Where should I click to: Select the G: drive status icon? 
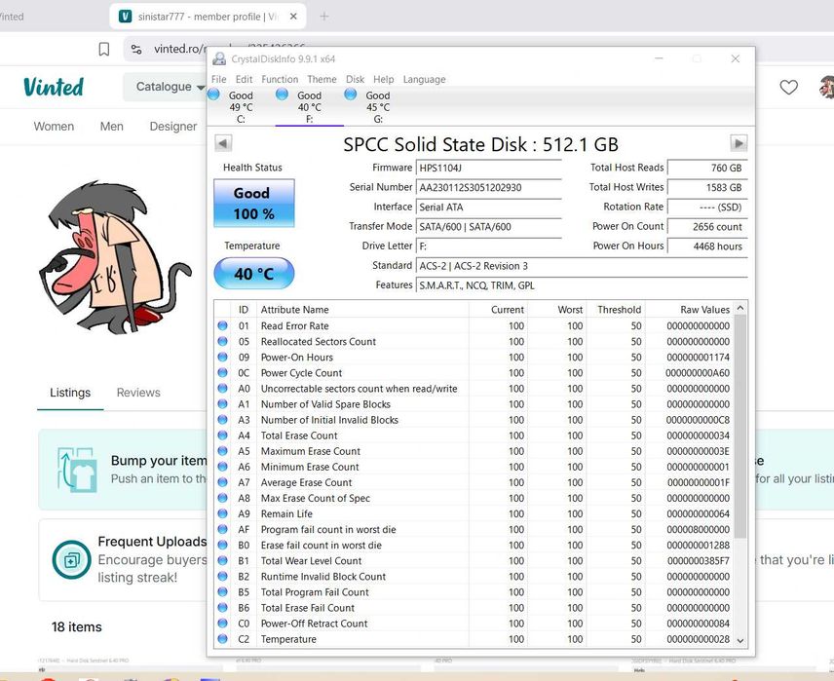350,95
